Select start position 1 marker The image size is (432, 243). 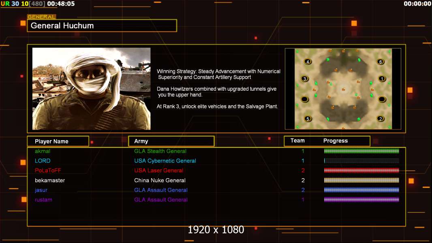[382, 79]
